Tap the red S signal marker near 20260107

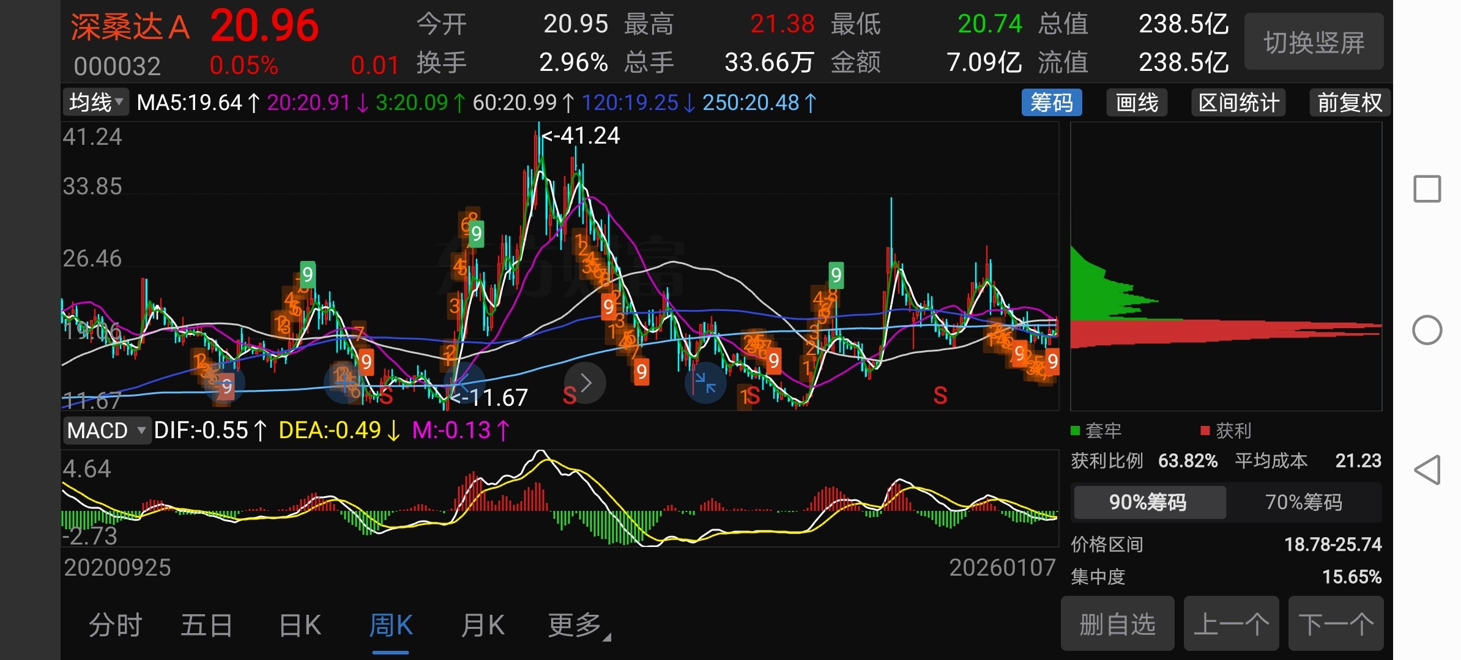point(940,396)
